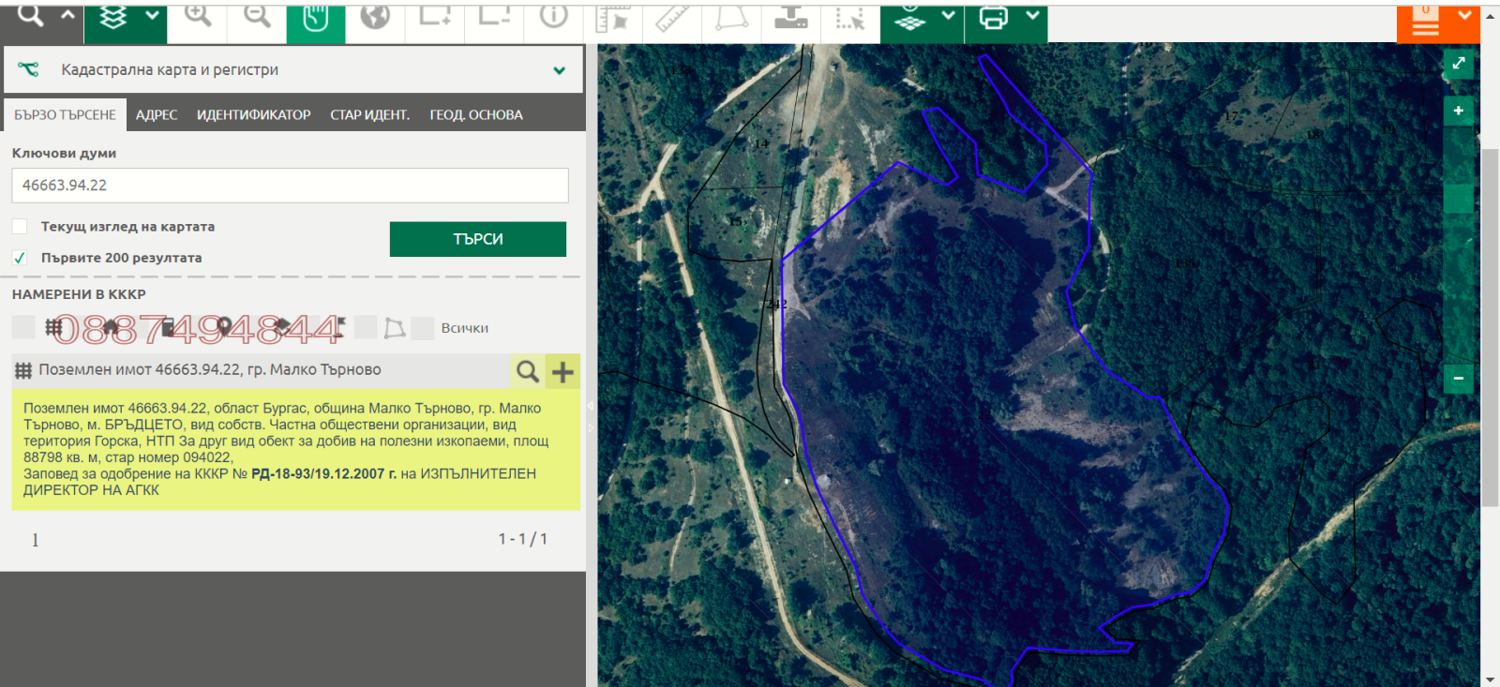Select the zoom out magnifier tool
The image size is (1500, 687).
(256, 17)
